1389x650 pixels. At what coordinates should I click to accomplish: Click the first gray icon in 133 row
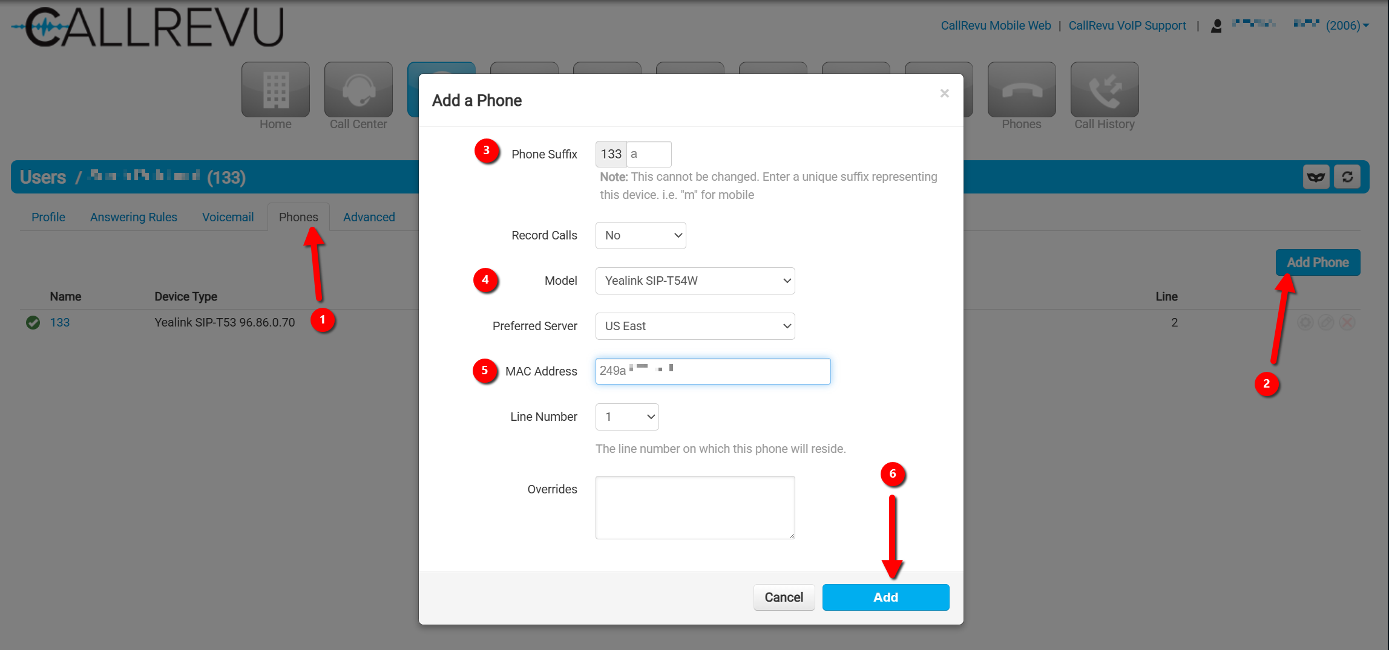coord(1305,322)
